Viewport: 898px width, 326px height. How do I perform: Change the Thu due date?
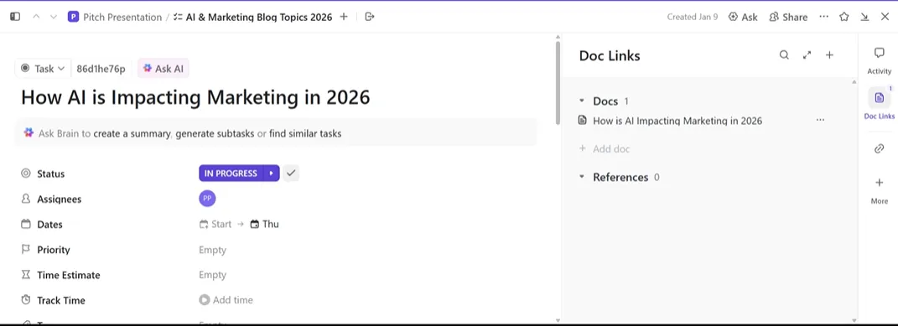point(265,225)
